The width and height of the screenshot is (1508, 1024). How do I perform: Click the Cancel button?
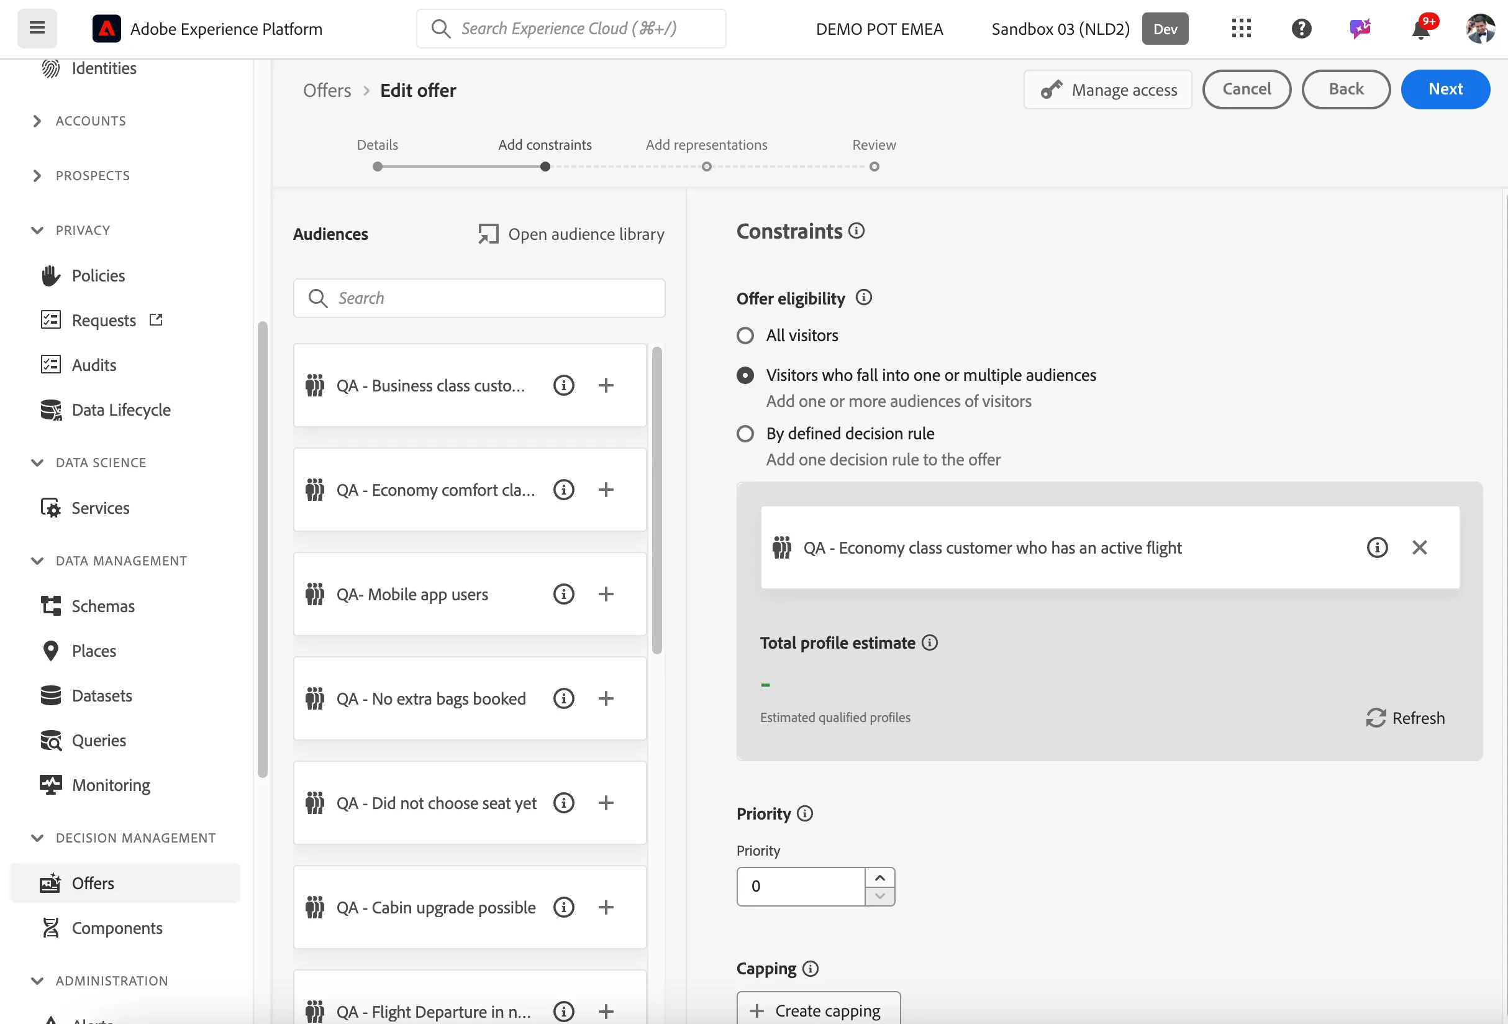(1247, 89)
